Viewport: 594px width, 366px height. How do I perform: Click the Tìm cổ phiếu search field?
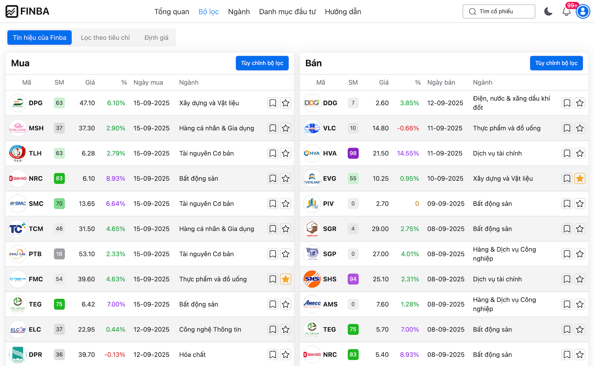(499, 12)
